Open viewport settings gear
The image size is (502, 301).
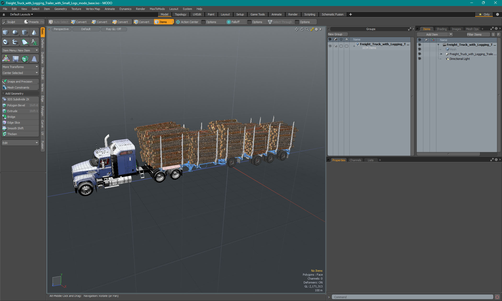pyautogui.click(x=316, y=29)
